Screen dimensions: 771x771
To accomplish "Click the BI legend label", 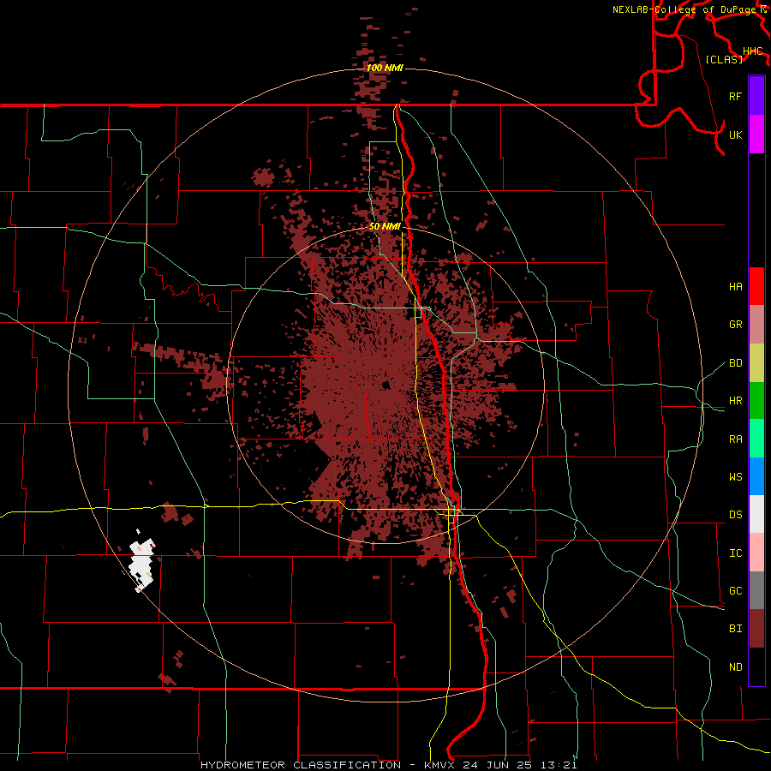I will click(x=735, y=629).
